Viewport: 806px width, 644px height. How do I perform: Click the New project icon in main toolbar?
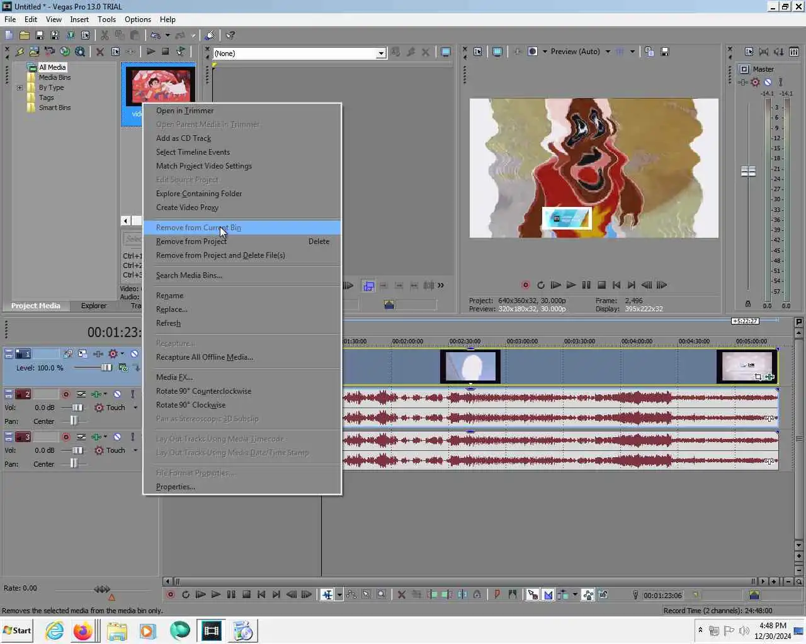tap(9, 35)
